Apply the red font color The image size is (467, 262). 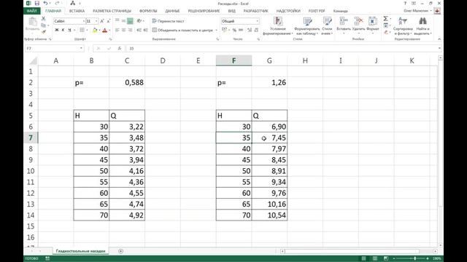click(x=104, y=30)
